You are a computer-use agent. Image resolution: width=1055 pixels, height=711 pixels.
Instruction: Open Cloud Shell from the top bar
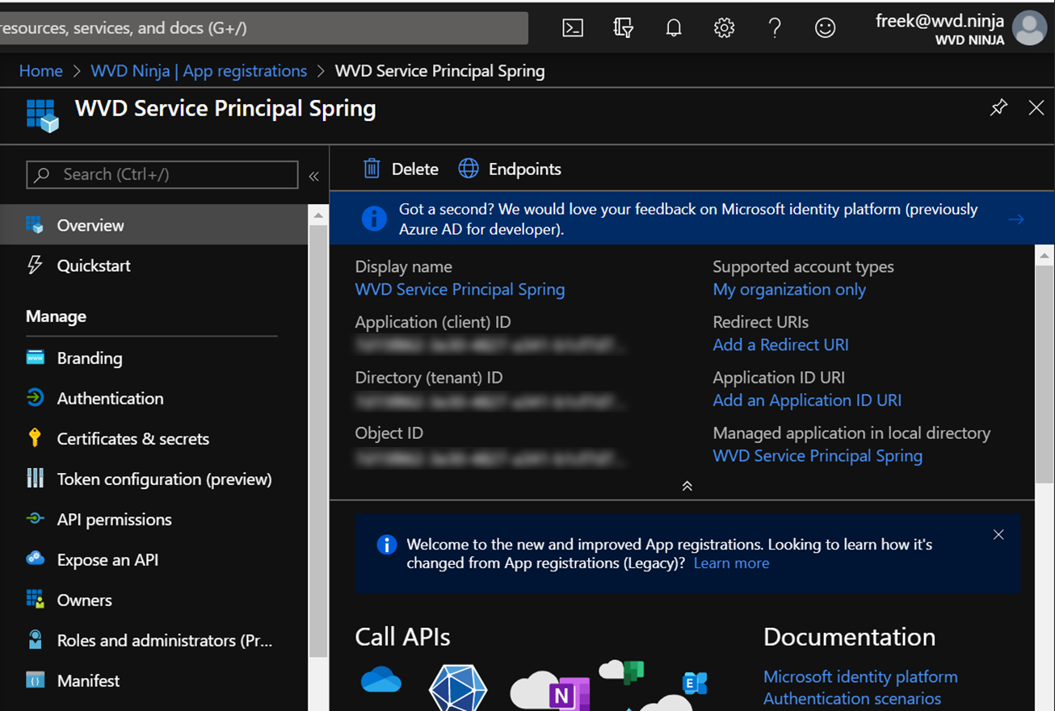pos(573,28)
